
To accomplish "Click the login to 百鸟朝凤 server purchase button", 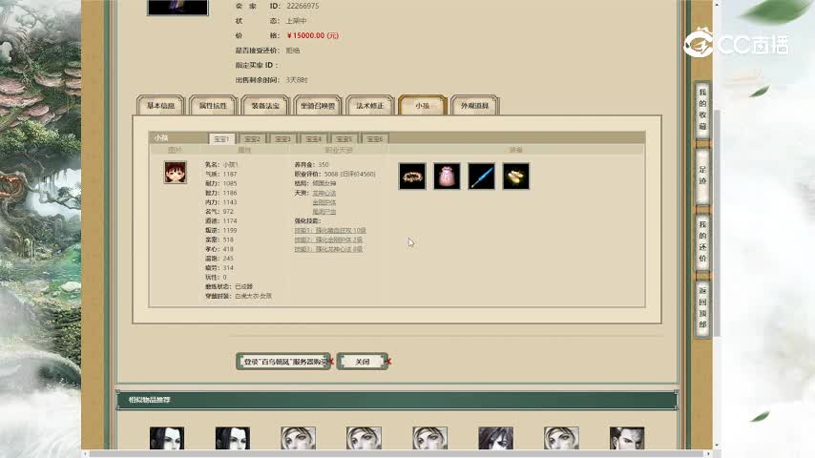I will (283, 362).
